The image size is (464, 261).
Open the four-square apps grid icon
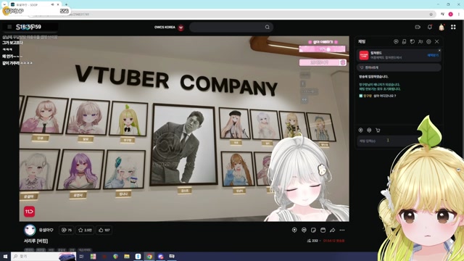tap(453, 27)
